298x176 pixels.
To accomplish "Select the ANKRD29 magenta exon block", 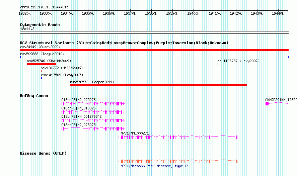I will coord(267,104).
